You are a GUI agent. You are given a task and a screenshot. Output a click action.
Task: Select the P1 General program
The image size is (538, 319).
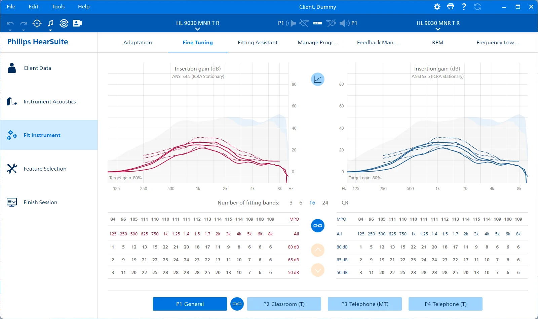coord(190,304)
